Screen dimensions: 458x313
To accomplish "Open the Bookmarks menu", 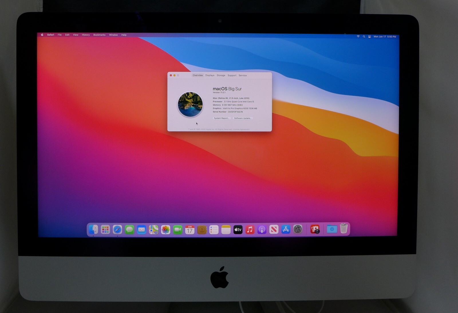I will [x=99, y=35].
